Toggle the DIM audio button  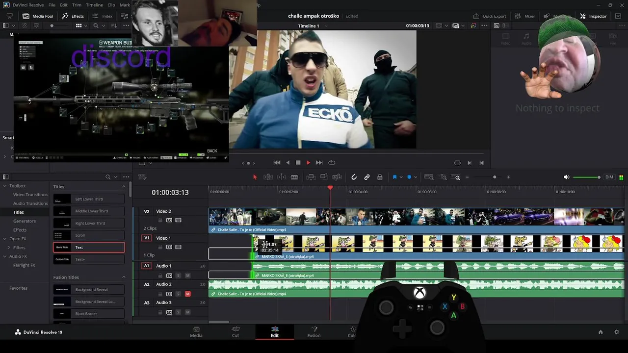click(609, 177)
